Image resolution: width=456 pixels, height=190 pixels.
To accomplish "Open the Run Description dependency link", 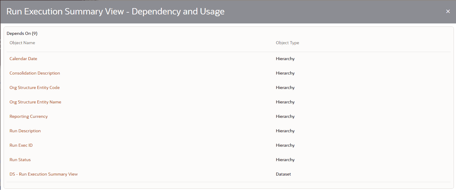I will click(x=25, y=131).
